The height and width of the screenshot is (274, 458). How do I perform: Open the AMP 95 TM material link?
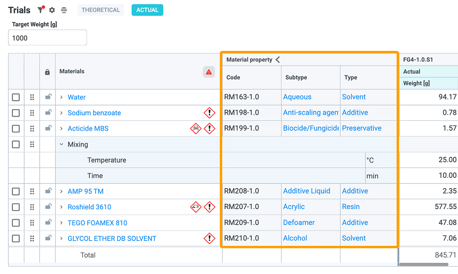85,191
